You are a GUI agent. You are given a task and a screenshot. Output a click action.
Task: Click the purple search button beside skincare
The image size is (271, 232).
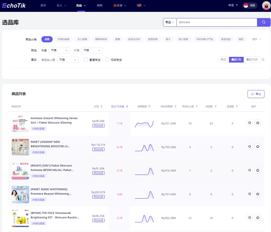click(x=264, y=22)
